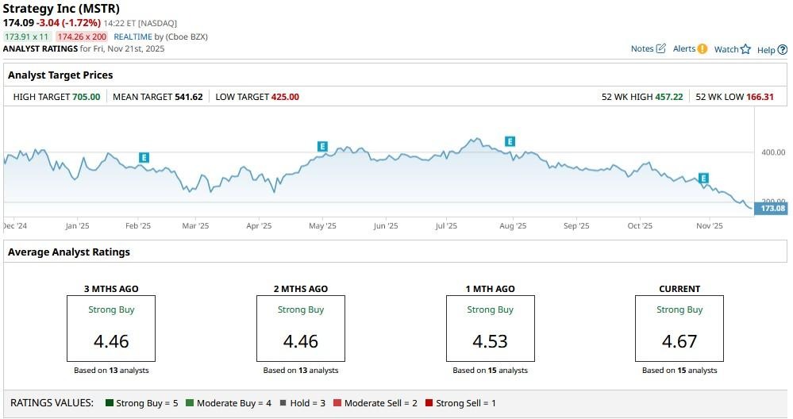Viewport: 793px width, 419px height.
Task: Click the Moderate Buy = 4 swatch
Action: 190,403
